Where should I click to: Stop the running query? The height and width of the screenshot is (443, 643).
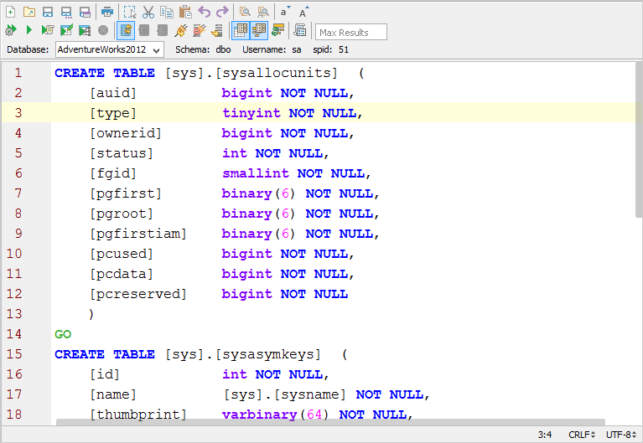coord(103,30)
